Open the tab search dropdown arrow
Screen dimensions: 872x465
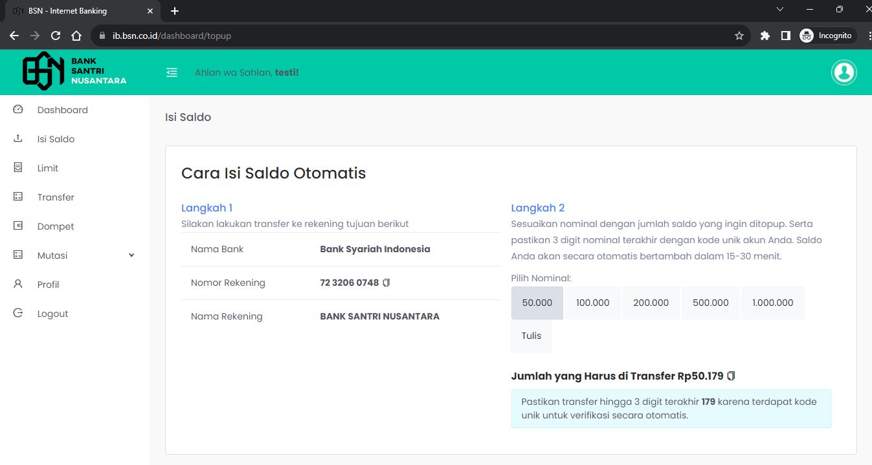[x=779, y=10]
